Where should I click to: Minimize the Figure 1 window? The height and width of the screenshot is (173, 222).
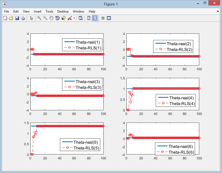(198, 3)
